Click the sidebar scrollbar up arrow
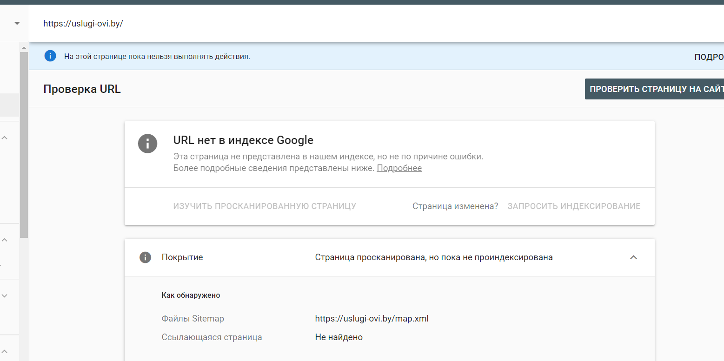The height and width of the screenshot is (361, 724). click(24, 47)
